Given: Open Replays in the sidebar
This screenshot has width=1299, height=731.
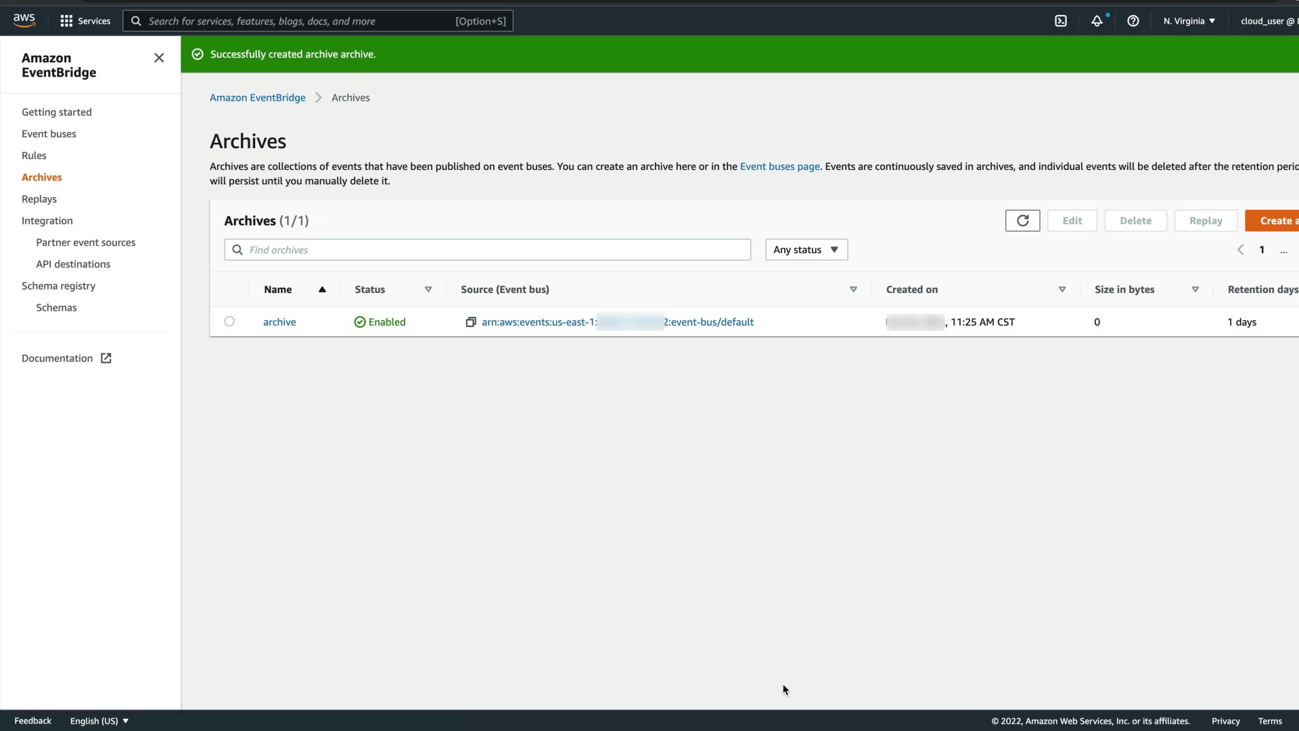Looking at the screenshot, I should click(39, 199).
